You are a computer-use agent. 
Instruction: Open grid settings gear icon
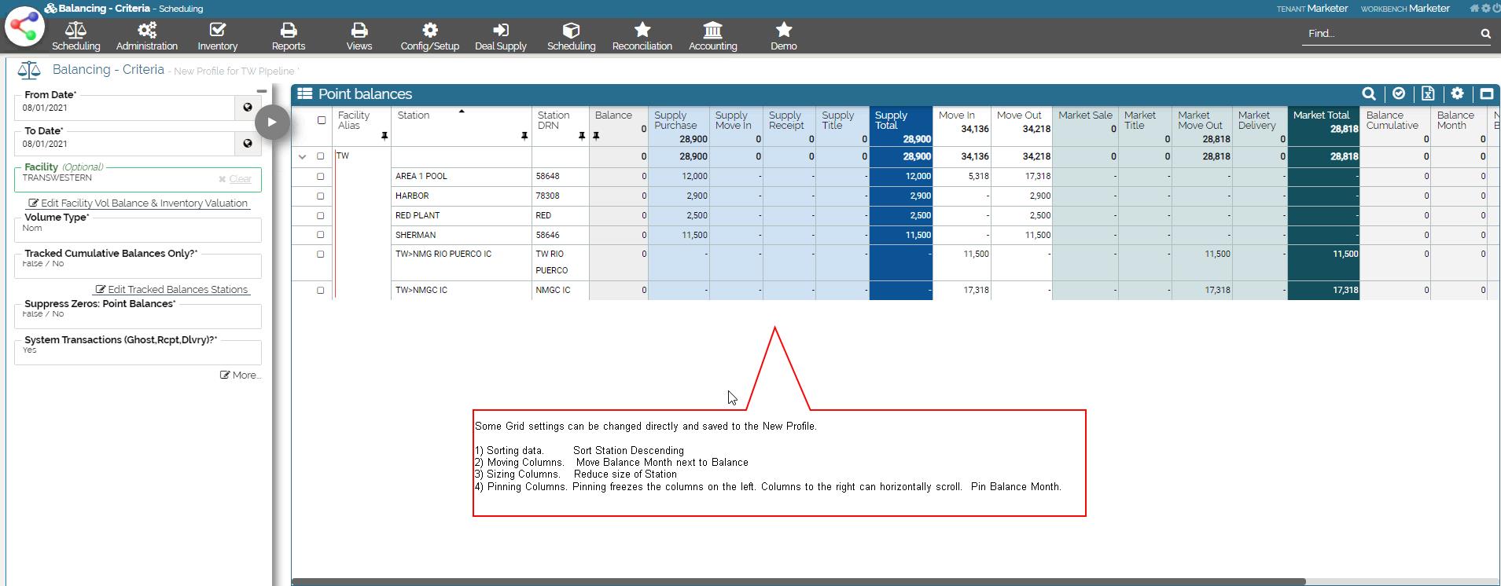(x=1457, y=94)
